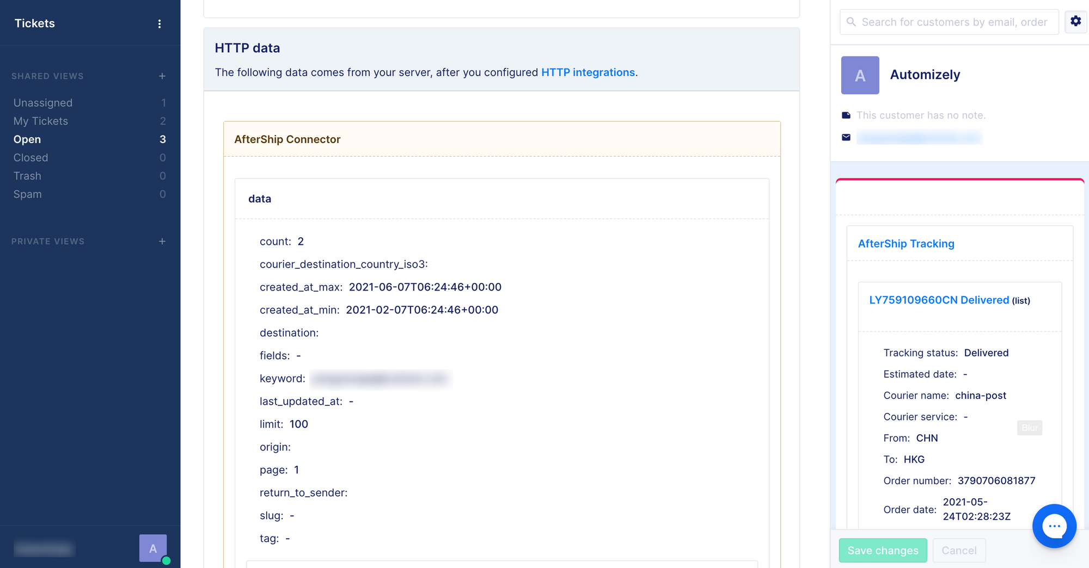The height and width of the screenshot is (568, 1089).
Task: Focus the customer search input field
Action: [x=949, y=22]
